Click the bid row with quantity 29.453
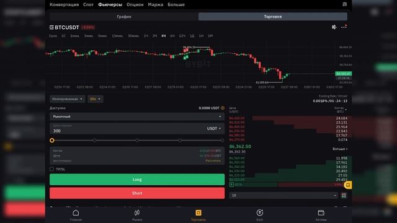397x223 pixels. (x=288, y=180)
